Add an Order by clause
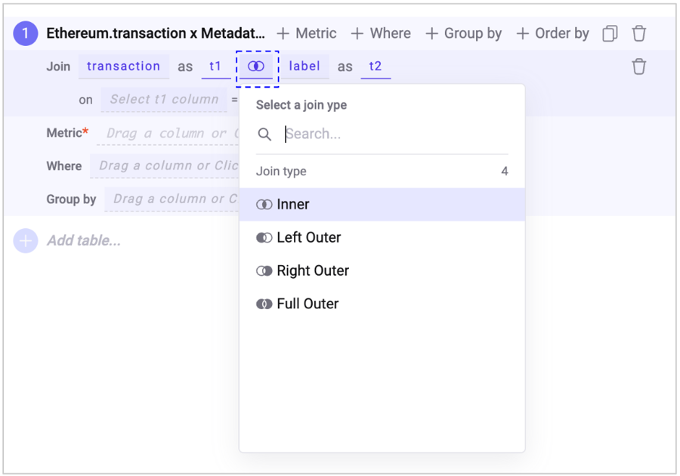The image size is (680, 476). click(x=553, y=33)
